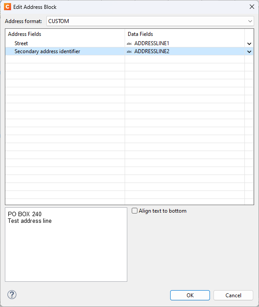Click the help question mark icon
Image resolution: width=259 pixels, height=307 pixels.
point(12,295)
